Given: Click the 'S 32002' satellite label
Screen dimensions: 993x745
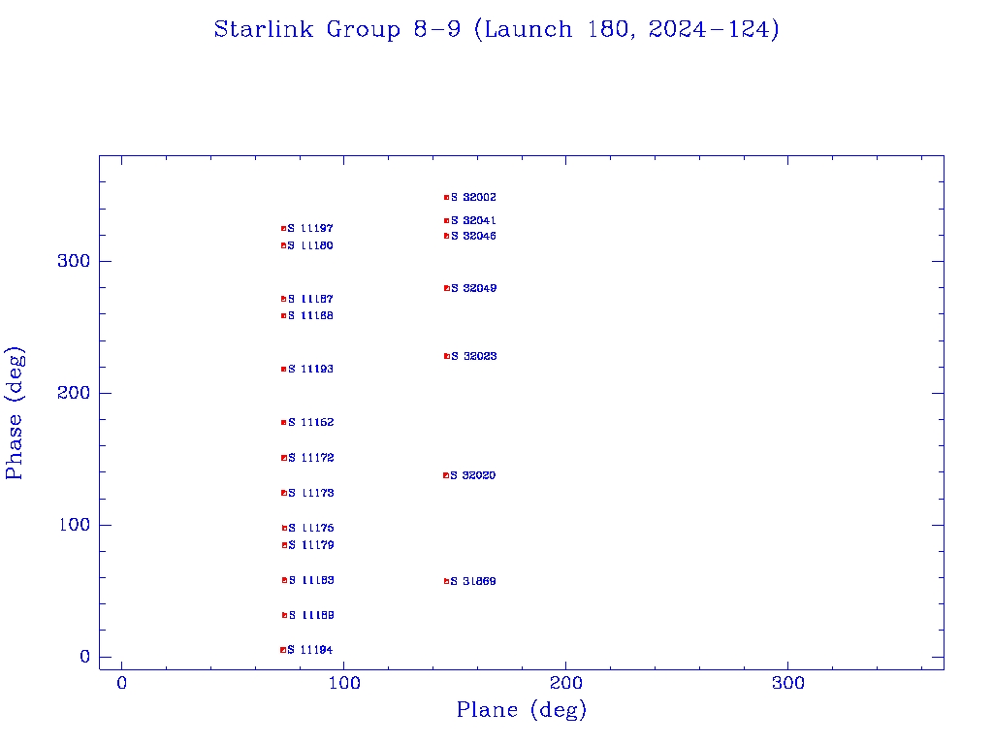Looking at the screenshot, I should tap(473, 198).
